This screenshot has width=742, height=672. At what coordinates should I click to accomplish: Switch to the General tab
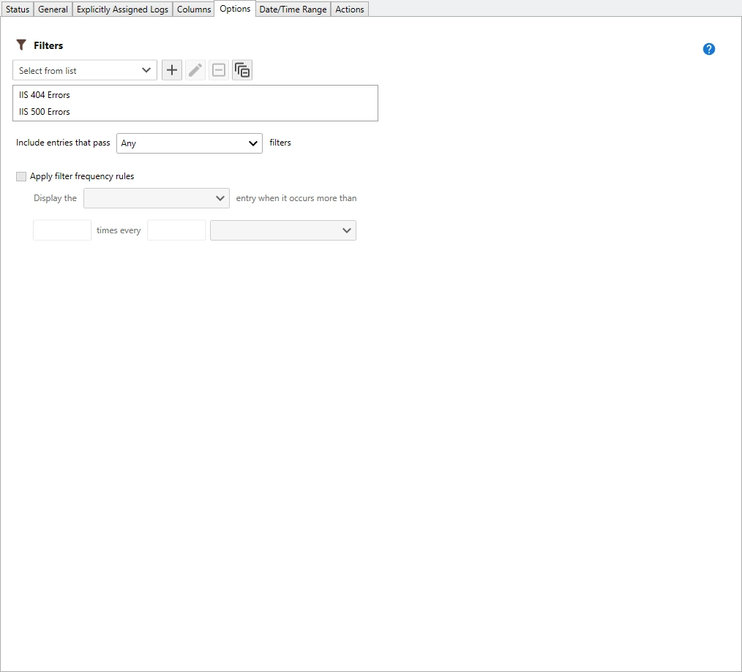53,10
